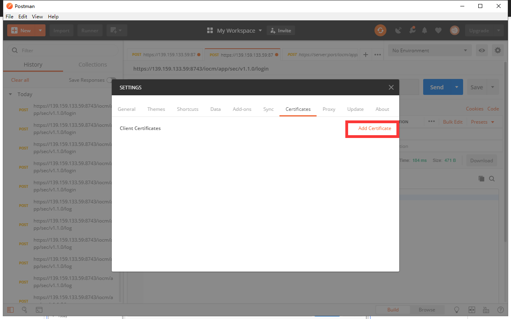The height and width of the screenshot is (319, 511).
Task: Expand the Presets dropdown
Action: 483,122
